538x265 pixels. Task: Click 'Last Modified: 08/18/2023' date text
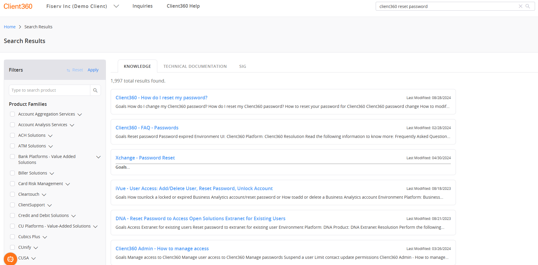coord(429,189)
